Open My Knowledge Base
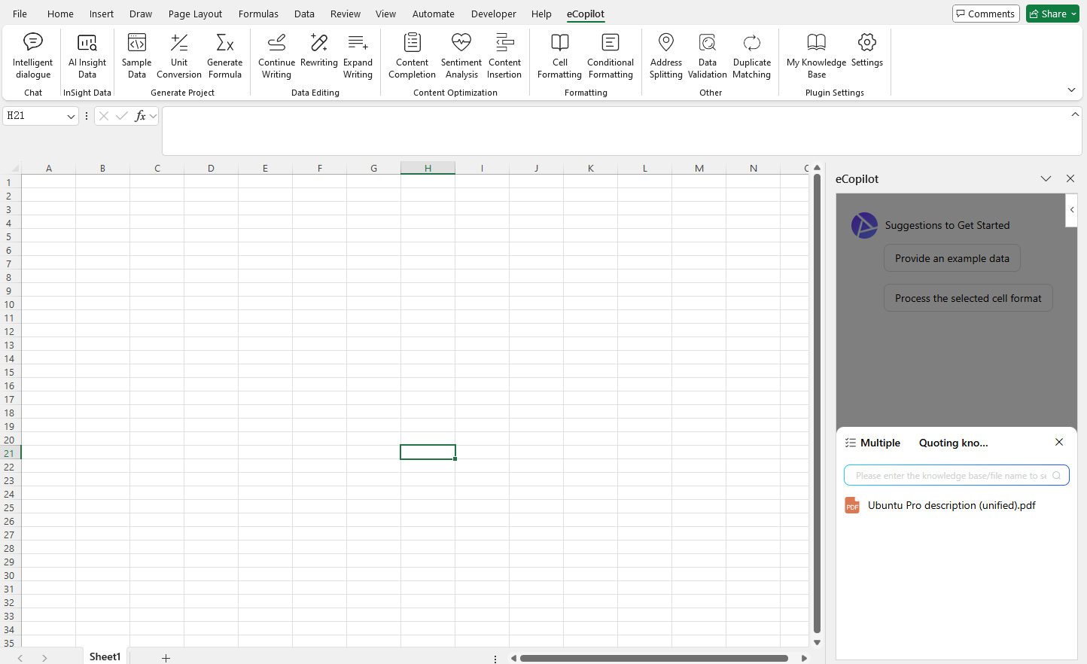 pos(816,55)
